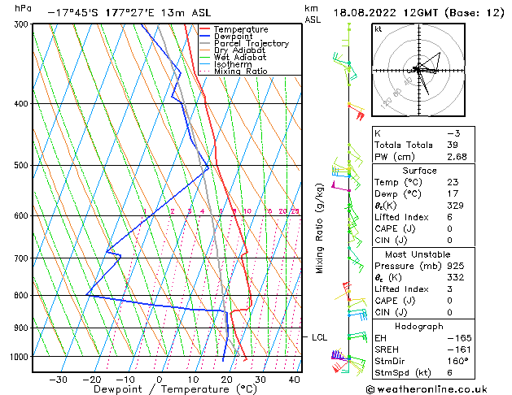Click the blue wind barbs near 1000 hPa
Image resolution: width=512 pixels, height=395 pixels.
point(339,355)
